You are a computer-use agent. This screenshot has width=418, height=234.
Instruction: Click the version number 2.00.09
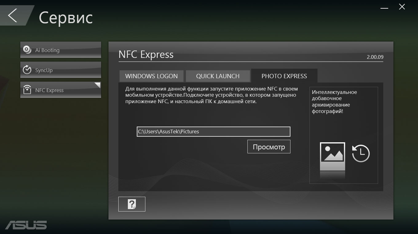click(375, 57)
